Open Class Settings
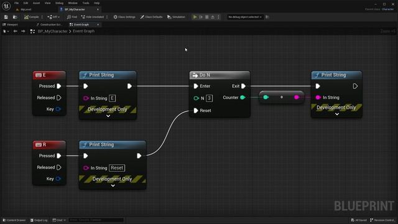 pyautogui.click(x=124, y=17)
